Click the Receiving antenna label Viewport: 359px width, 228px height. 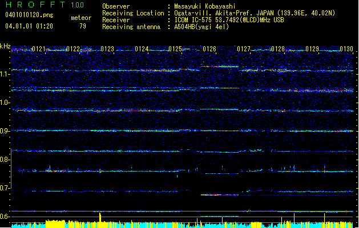click(131, 27)
